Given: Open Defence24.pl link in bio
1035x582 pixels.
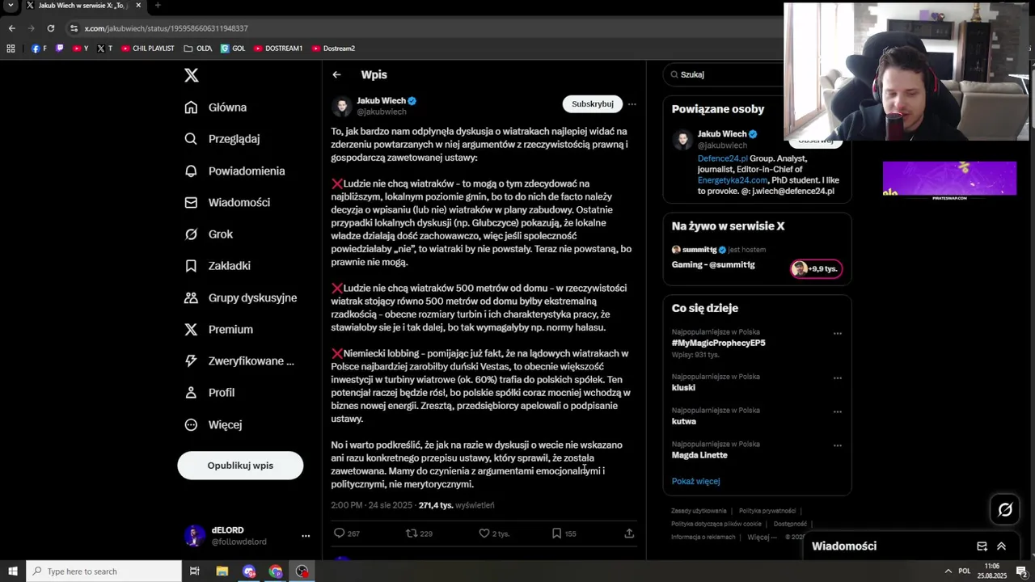Looking at the screenshot, I should tap(722, 158).
